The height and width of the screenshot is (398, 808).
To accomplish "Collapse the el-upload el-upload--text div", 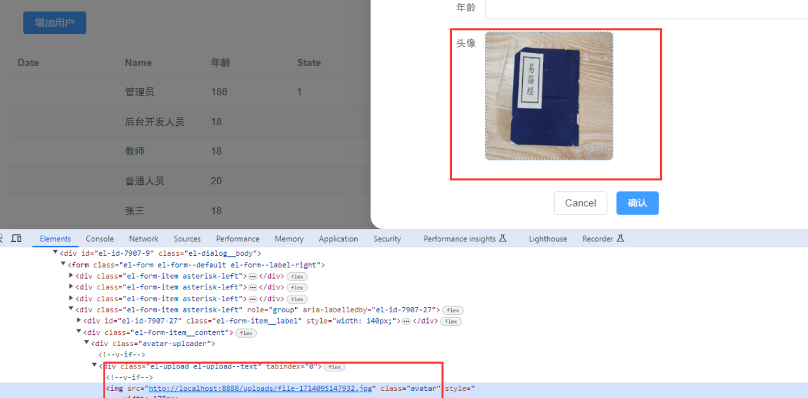I will (x=94, y=366).
